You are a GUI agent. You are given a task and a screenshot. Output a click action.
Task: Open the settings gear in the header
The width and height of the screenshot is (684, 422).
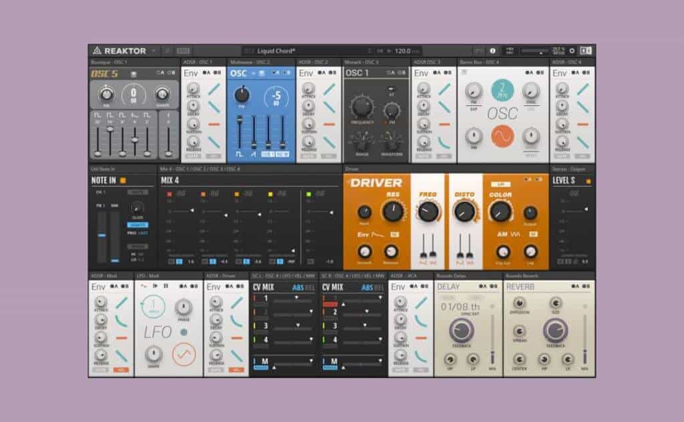pyautogui.click(x=572, y=51)
